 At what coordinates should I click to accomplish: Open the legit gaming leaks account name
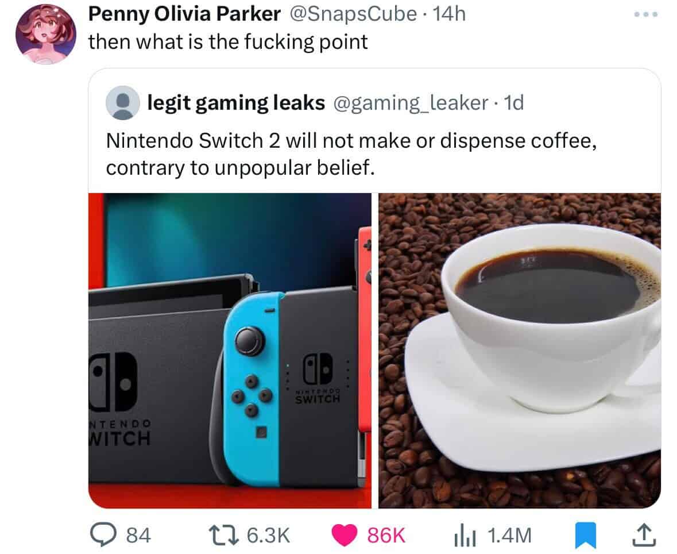click(x=236, y=103)
